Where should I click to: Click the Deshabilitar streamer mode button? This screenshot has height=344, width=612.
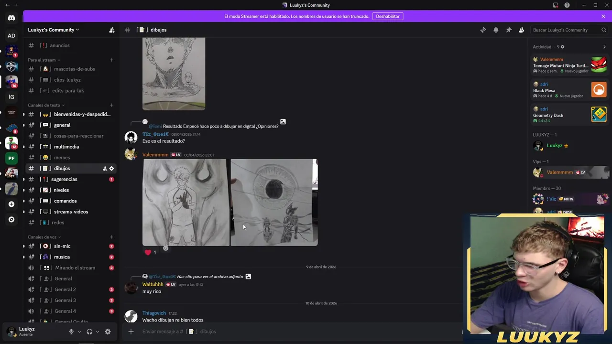coord(388,16)
